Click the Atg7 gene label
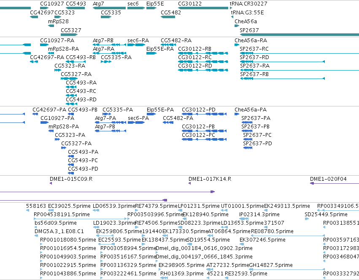Screen dimensions: 359x280 (x=98, y=4)
